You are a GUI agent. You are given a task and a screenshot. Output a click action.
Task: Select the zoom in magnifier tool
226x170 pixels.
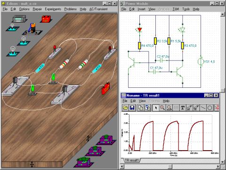162,108
